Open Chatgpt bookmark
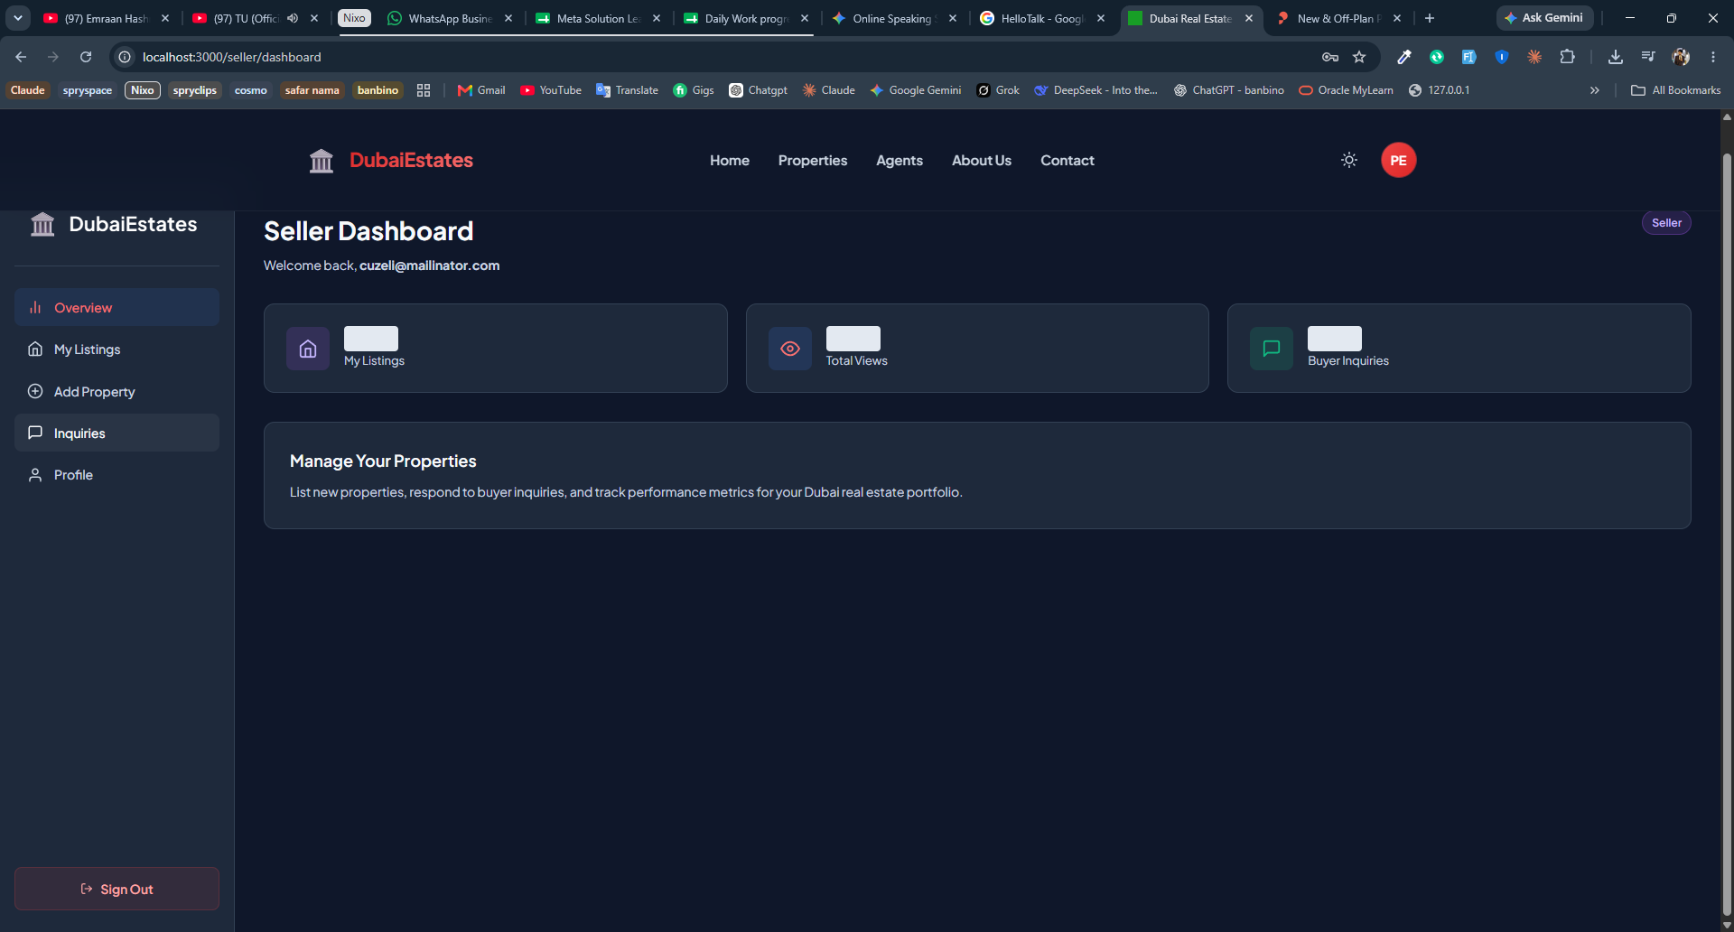Viewport: 1734px width, 932px height. [759, 90]
